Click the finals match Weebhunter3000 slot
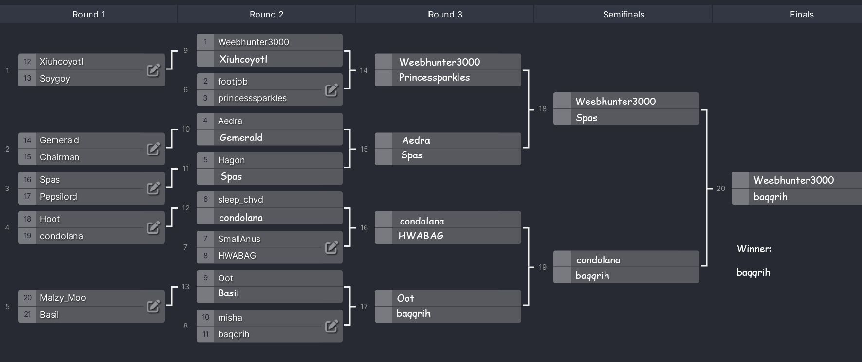The height and width of the screenshot is (362, 862). [x=797, y=180]
